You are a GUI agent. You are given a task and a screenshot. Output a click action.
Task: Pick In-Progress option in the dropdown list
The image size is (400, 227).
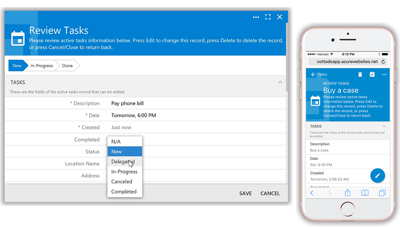tap(124, 172)
